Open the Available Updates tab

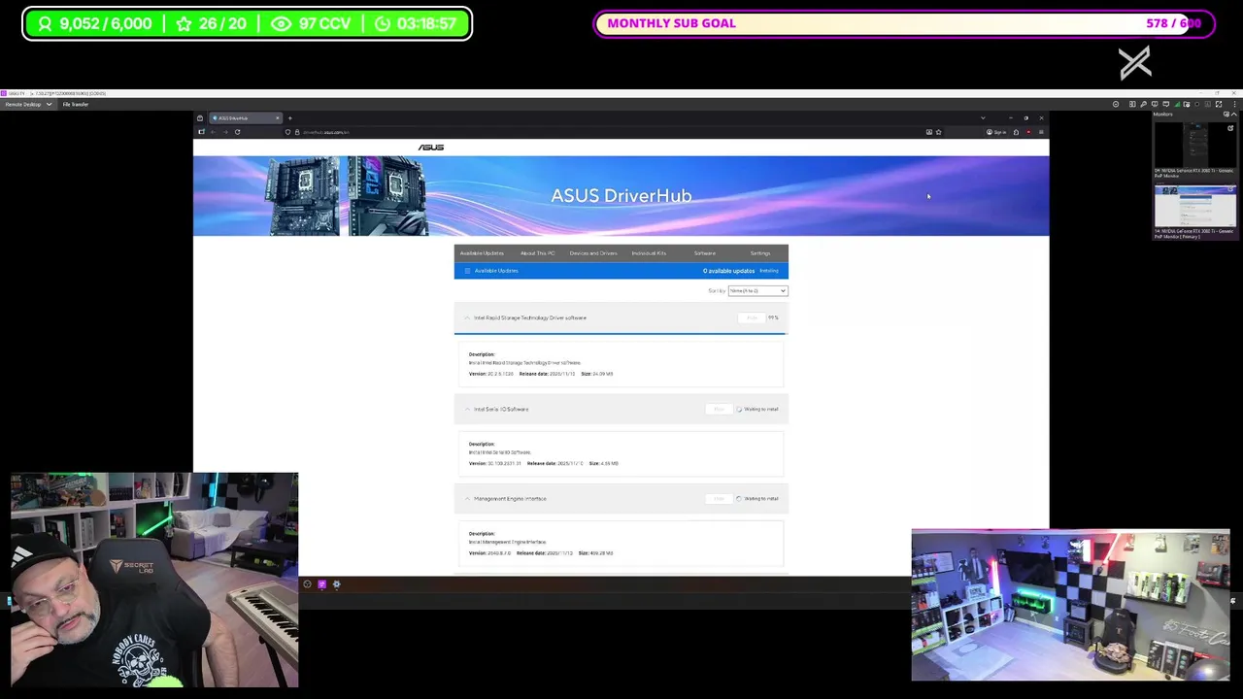tap(482, 253)
